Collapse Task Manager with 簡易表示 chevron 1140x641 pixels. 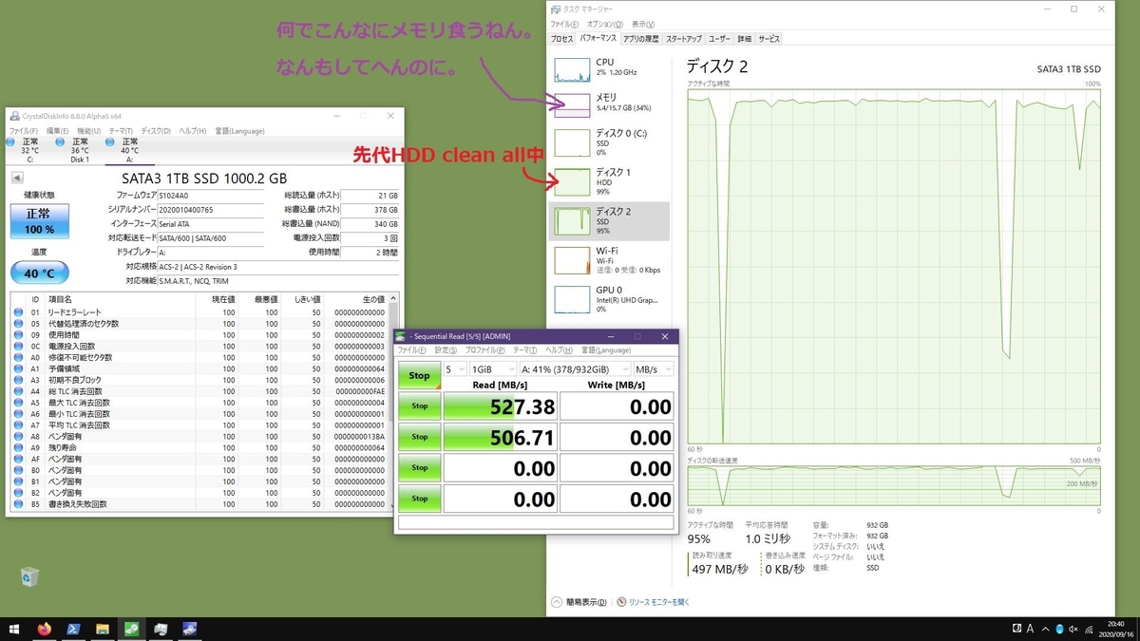[558, 602]
